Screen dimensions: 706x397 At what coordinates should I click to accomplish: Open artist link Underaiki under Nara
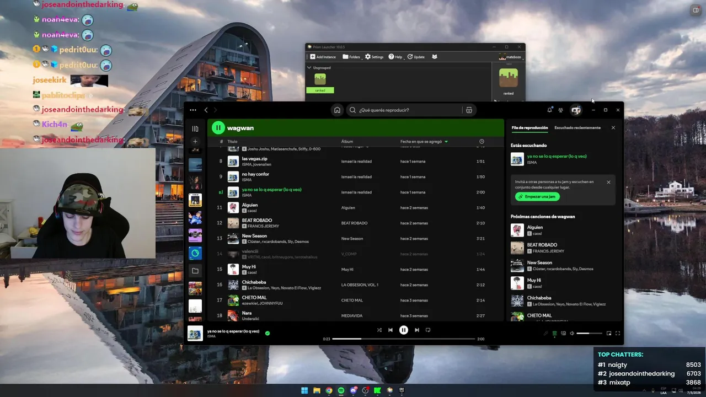250,319
